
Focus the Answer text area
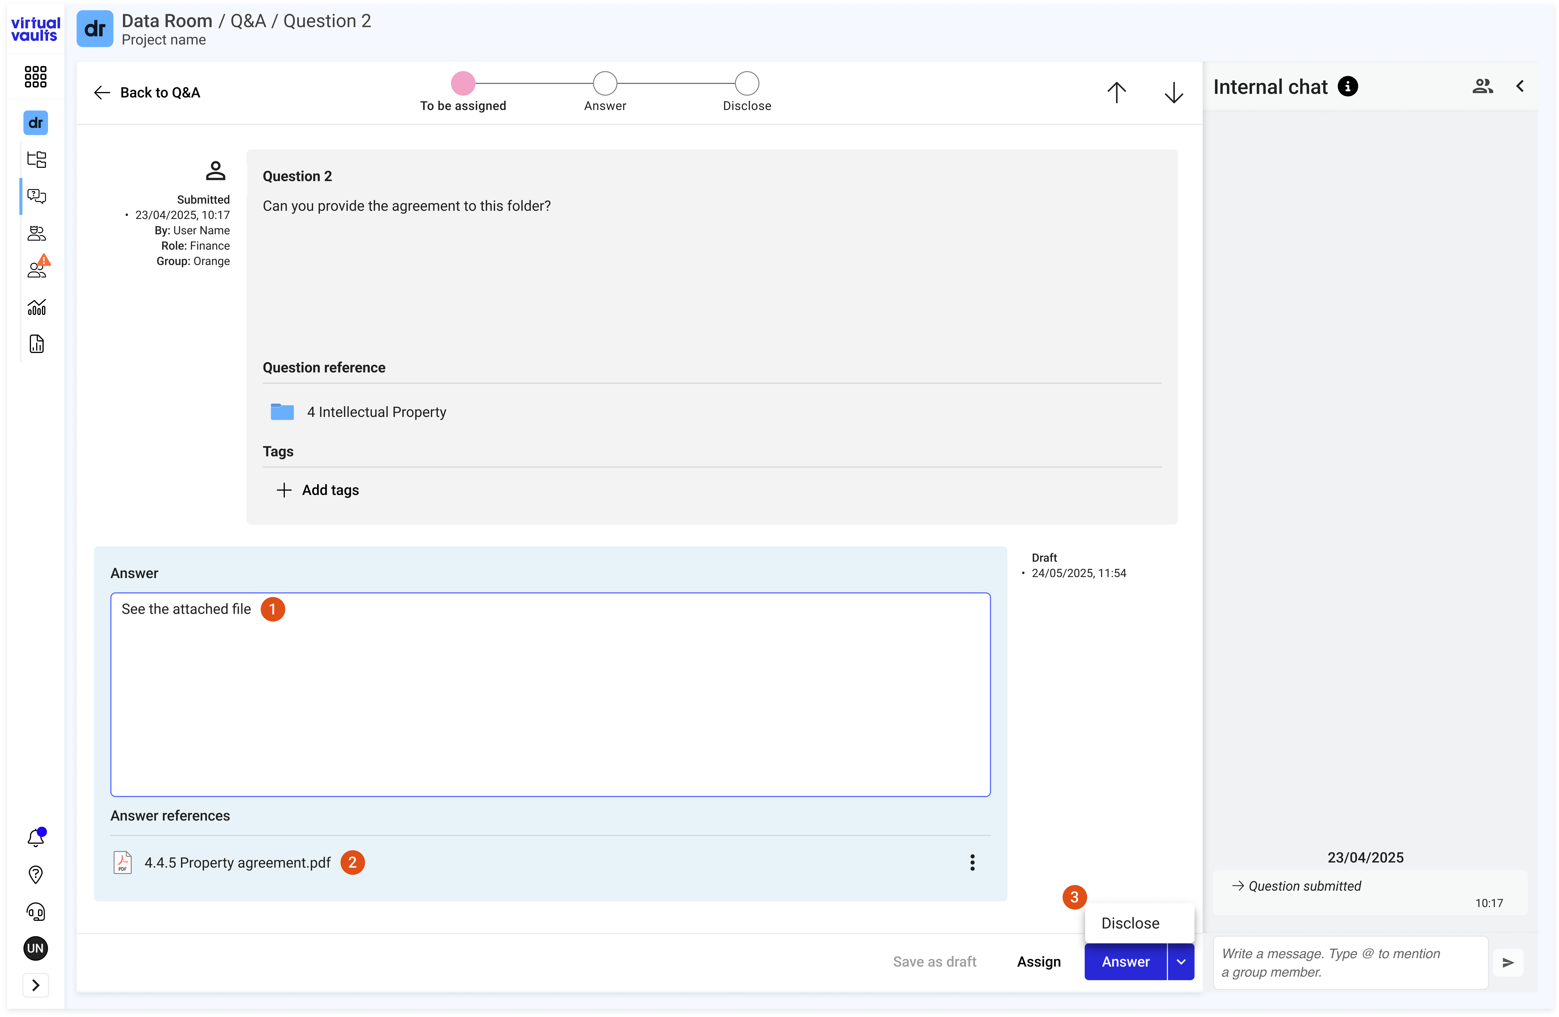pyautogui.click(x=550, y=695)
